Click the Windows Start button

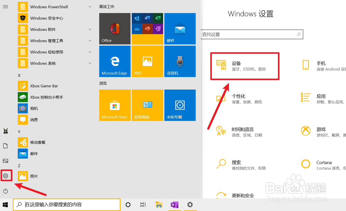tap(6, 205)
